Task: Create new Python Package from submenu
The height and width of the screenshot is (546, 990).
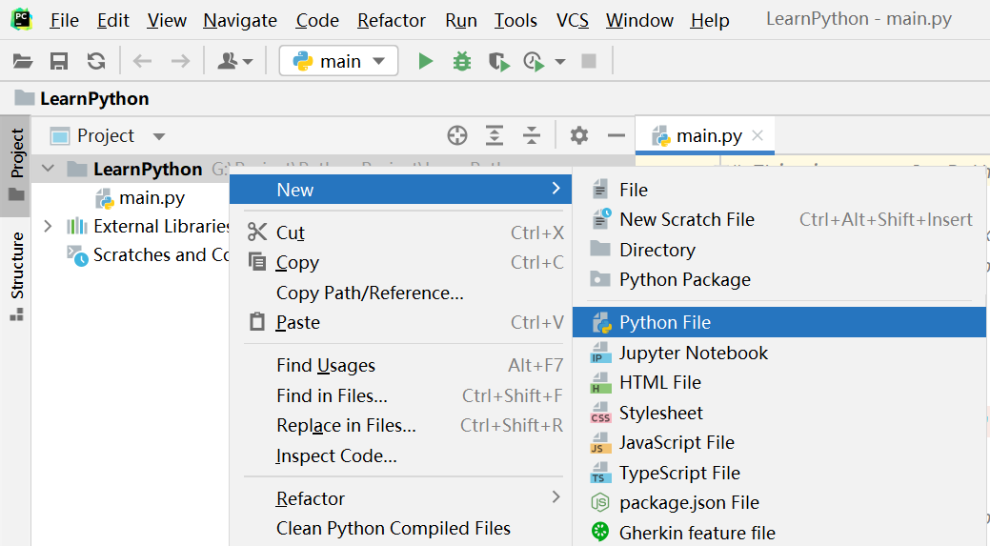Action: tap(779, 279)
